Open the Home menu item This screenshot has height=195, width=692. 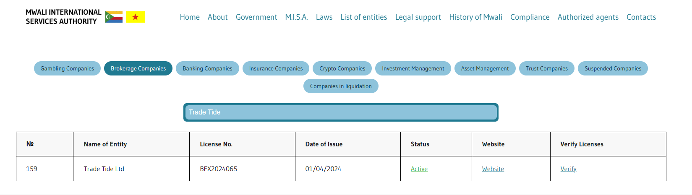[x=190, y=17]
